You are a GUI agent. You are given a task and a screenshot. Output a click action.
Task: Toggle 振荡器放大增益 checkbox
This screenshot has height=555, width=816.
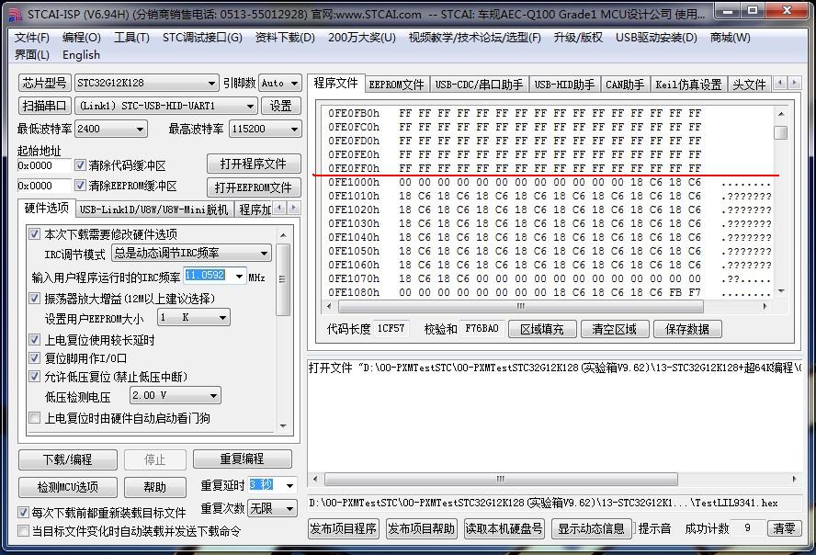34,298
